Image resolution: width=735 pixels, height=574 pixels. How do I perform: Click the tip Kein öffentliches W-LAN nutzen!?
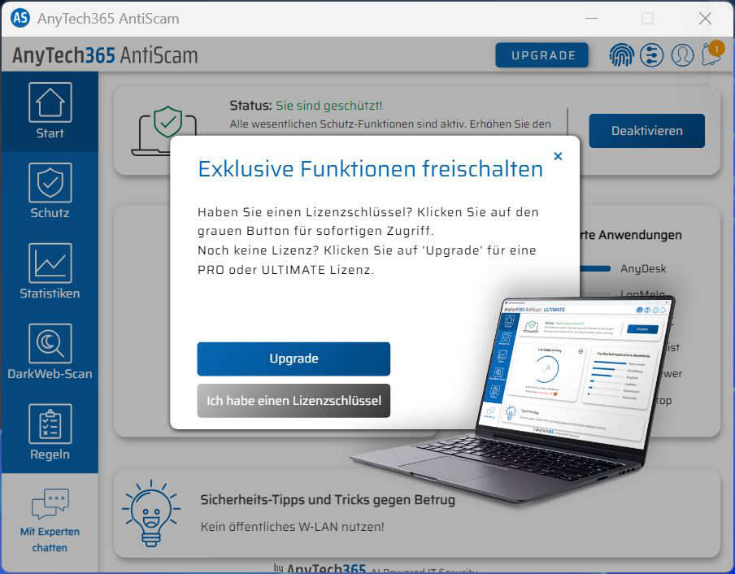[x=293, y=527]
